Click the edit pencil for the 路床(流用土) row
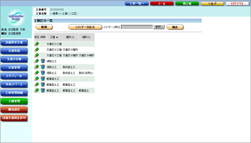This screenshot has height=143, width=251. pyautogui.click(x=37, y=73)
